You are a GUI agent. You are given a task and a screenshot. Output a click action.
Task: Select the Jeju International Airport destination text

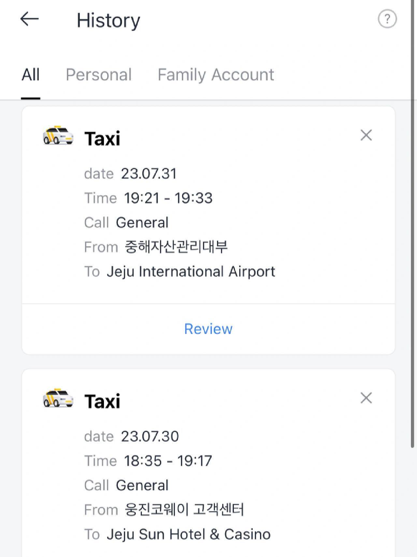pos(191,272)
